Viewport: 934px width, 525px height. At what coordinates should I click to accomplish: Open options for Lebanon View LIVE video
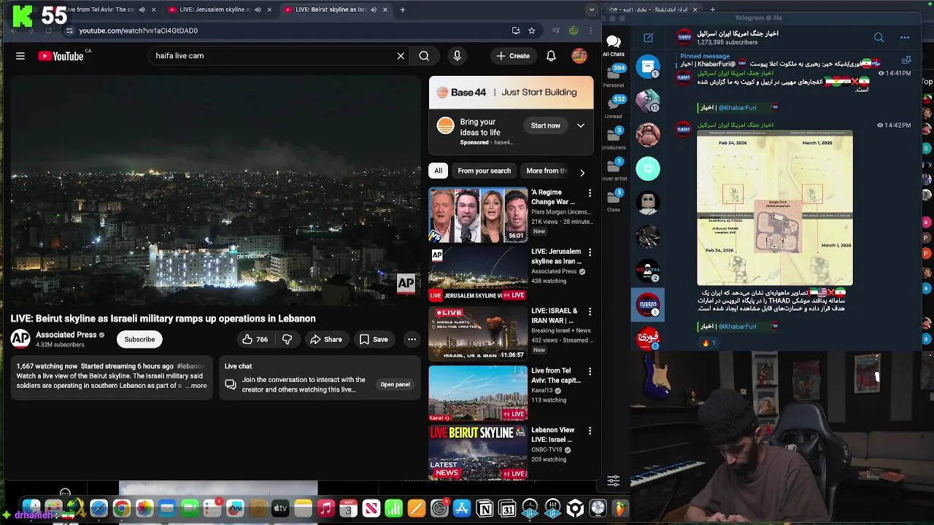coord(590,431)
